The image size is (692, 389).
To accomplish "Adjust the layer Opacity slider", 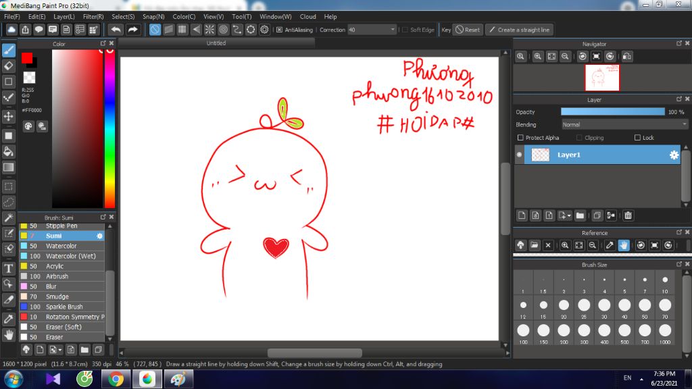I will click(612, 112).
